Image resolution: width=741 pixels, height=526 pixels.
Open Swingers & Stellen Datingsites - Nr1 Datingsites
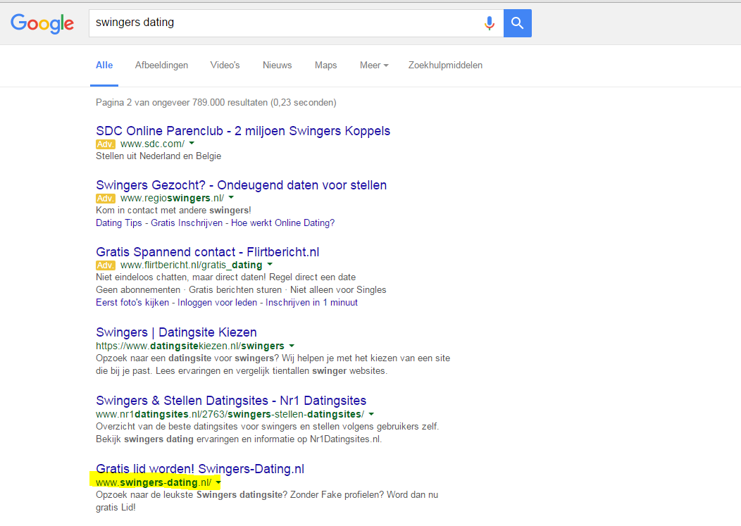pyautogui.click(x=231, y=401)
